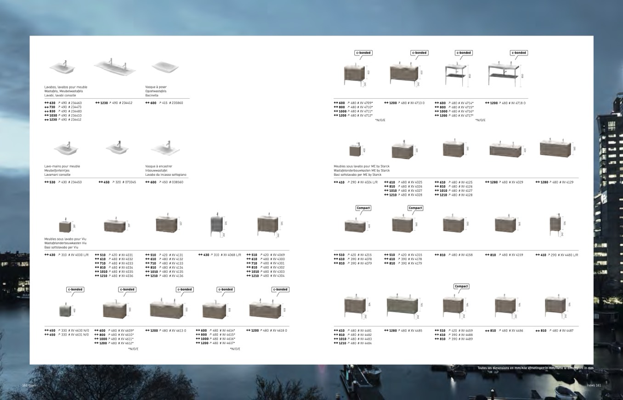This screenshot has width=623, height=400.
Task: Click the 'Lavabos, lavabos pour meuble' heading
Action: click(66, 87)
